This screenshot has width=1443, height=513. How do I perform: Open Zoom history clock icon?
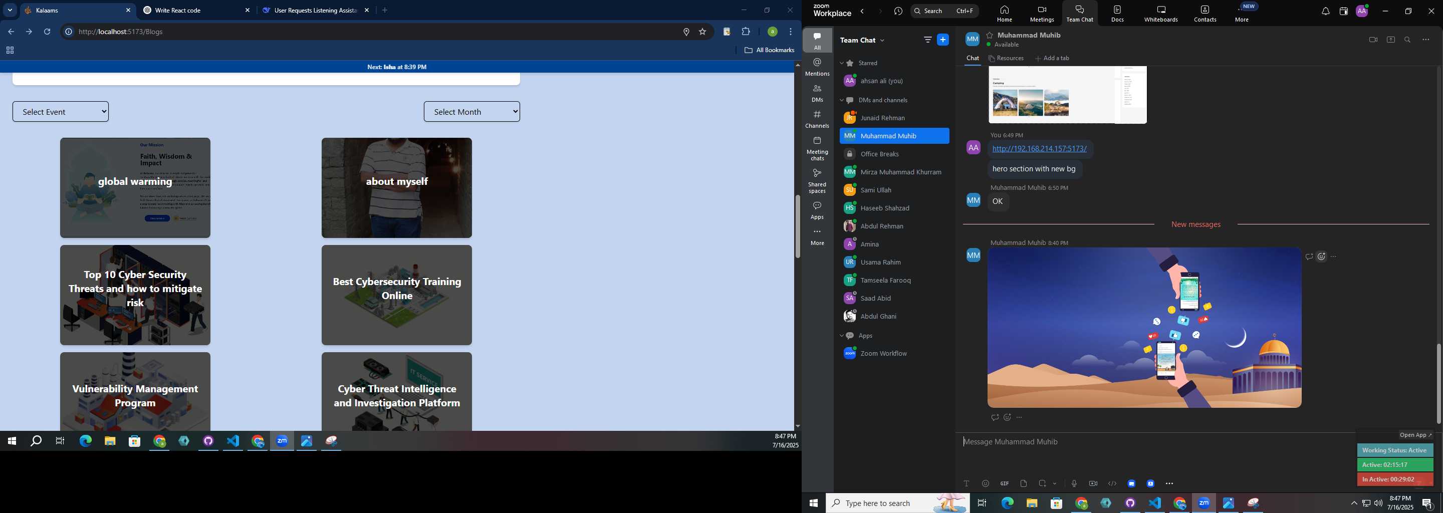click(x=898, y=11)
